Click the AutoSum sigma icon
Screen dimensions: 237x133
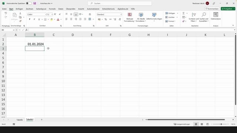[x=184, y=13]
